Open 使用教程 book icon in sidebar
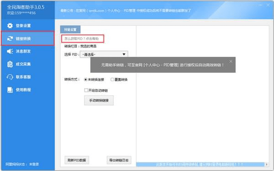Viewport: 274px width, 171px height. [10, 90]
